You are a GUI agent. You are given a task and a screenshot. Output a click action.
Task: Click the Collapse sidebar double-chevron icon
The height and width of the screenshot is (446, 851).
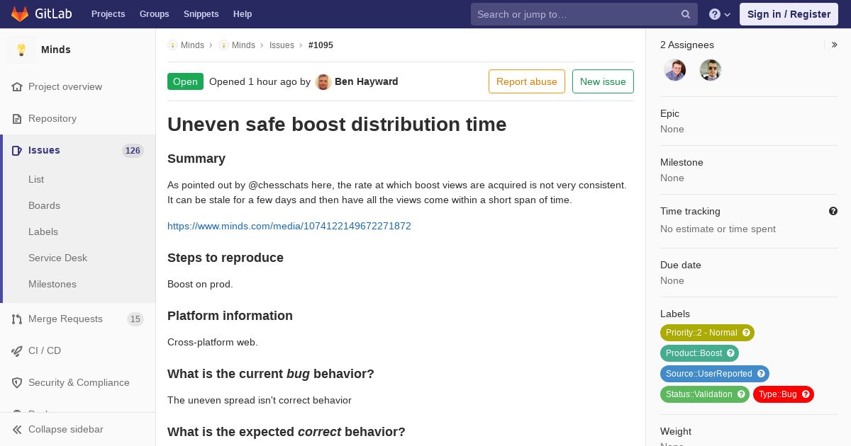tap(17, 429)
